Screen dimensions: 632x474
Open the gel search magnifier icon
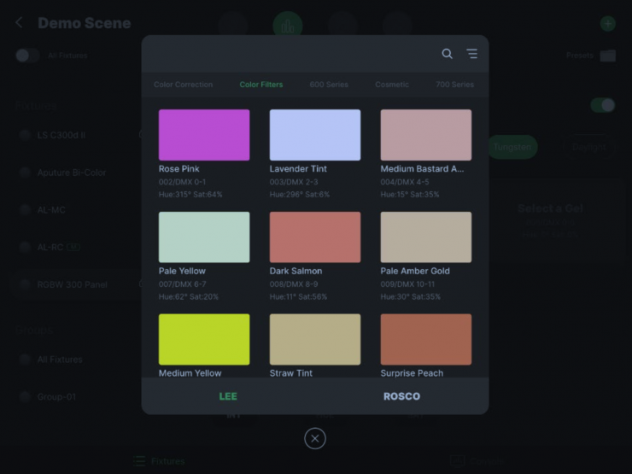[x=447, y=54]
